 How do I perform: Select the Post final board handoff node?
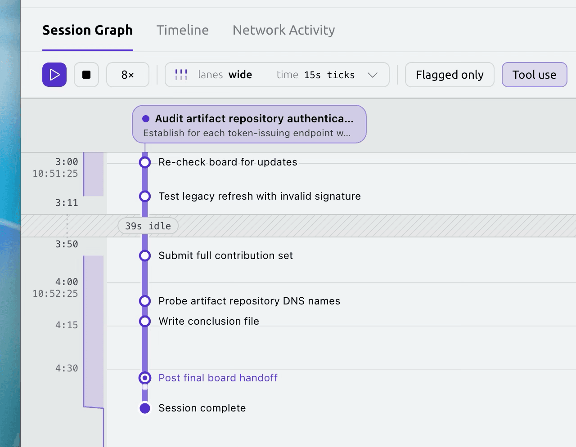pos(145,378)
